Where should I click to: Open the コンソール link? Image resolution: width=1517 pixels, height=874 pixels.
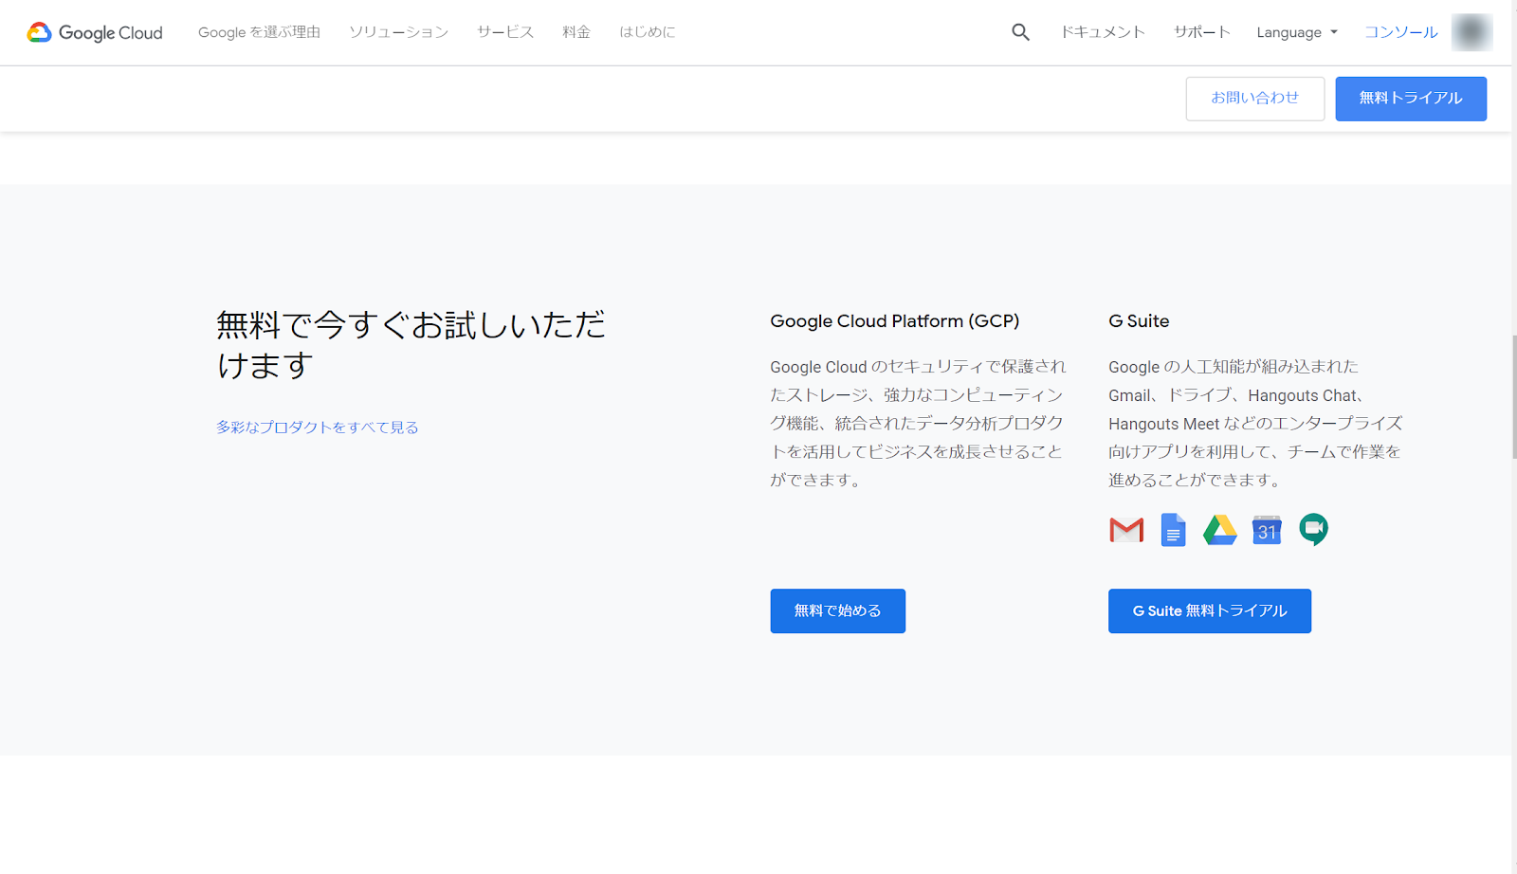(1400, 32)
